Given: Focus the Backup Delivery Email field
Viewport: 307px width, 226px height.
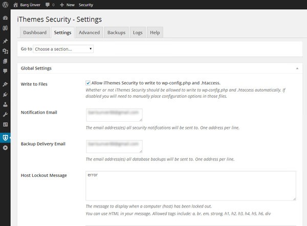Looking at the screenshot, I should (114, 147).
